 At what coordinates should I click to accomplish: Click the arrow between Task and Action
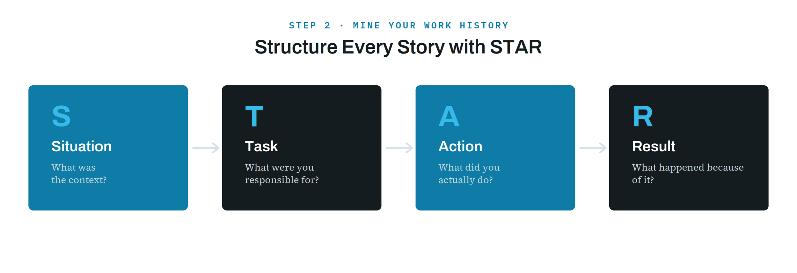[399, 148]
